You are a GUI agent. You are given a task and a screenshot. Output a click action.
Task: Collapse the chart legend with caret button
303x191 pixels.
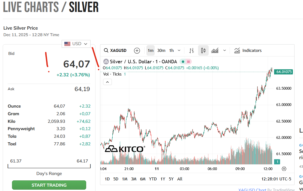click(107, 82)
